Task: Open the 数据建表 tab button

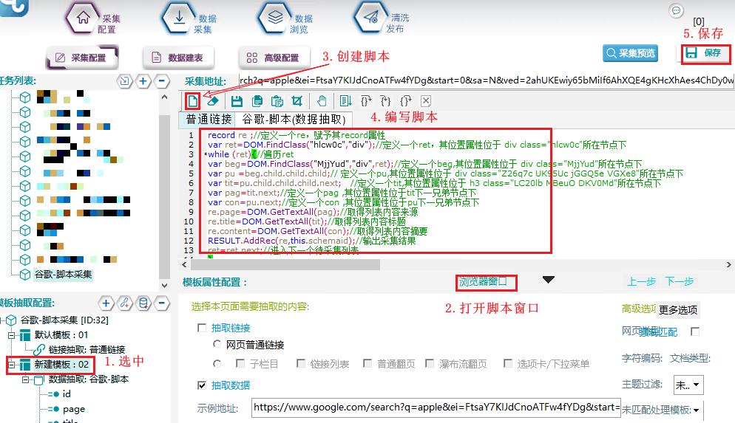Action: 179,58
